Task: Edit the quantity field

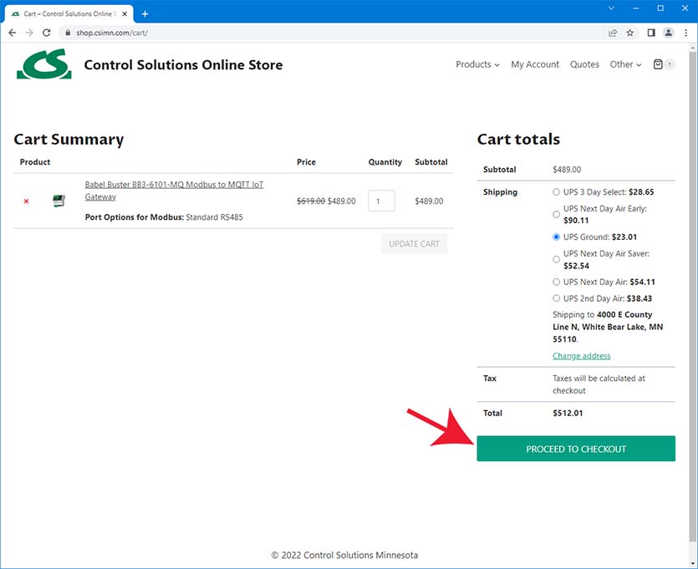Action: coord(381,201)
